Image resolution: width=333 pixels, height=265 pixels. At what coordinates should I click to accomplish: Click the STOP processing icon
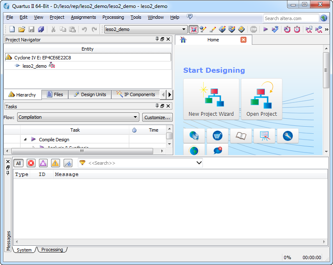(254, 29)
